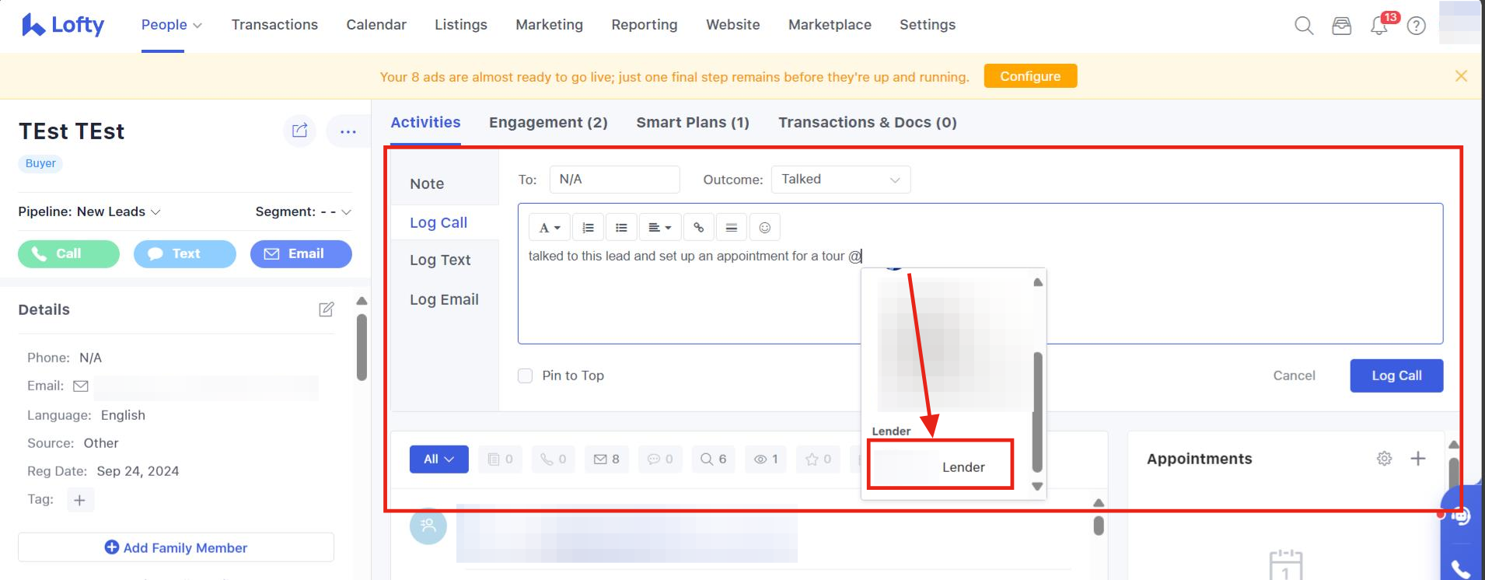1485x580 pixels.
Task: Insert a horizontal line in the note
Action: [x=731, y=227]
